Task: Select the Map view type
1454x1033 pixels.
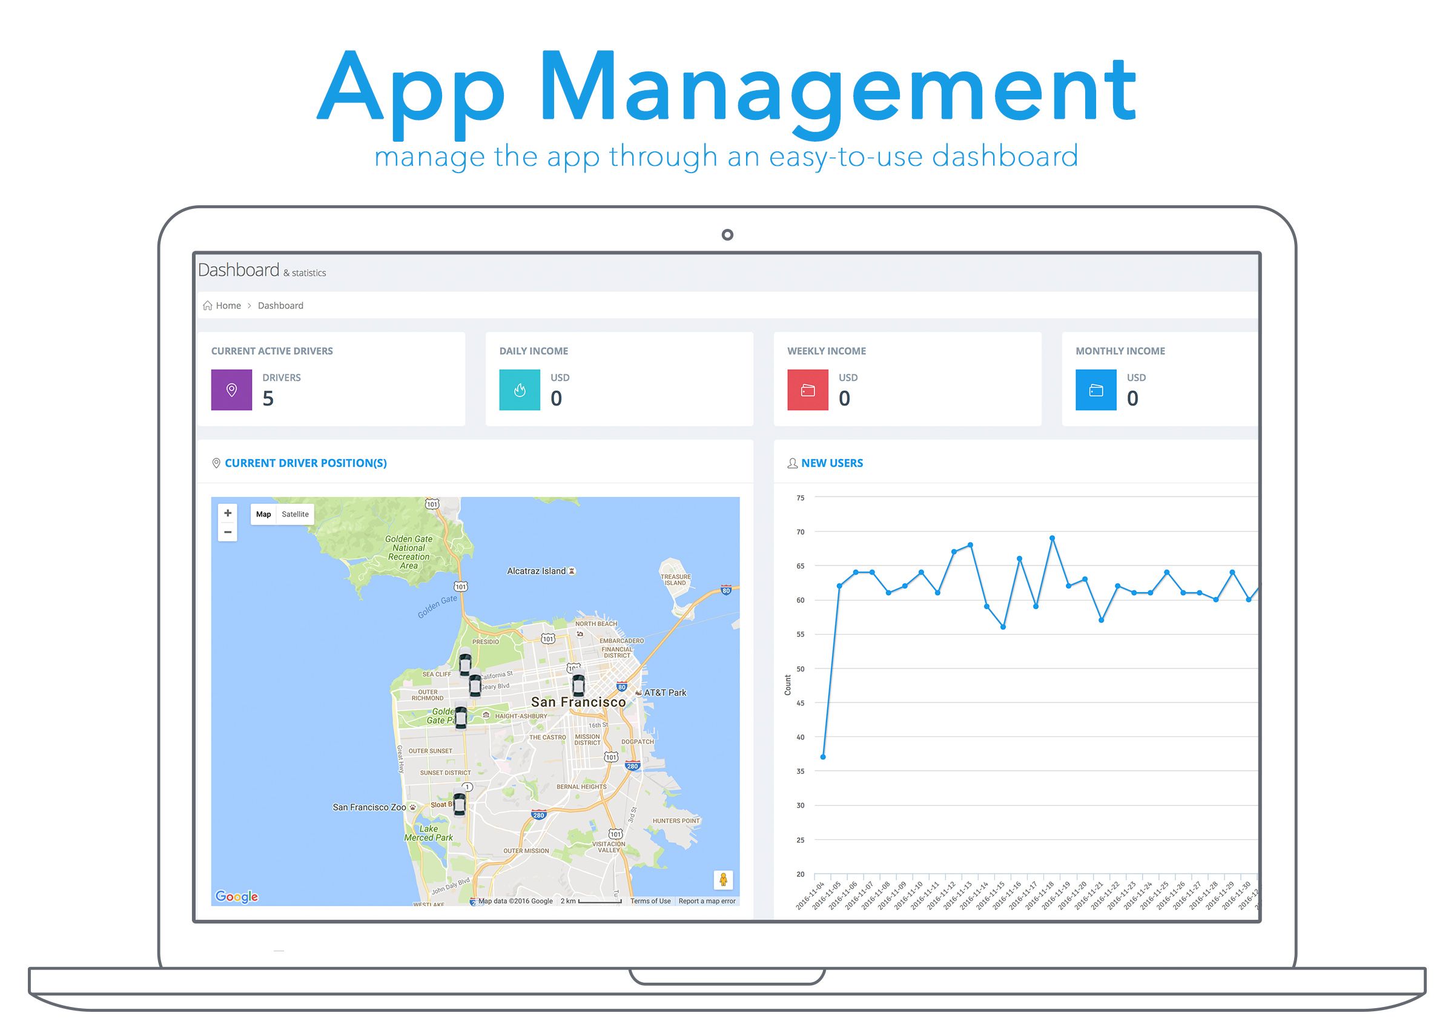Action: coord(263,514)
